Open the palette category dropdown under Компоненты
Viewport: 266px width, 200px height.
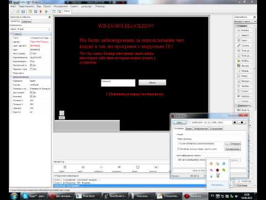pos(255,22)
